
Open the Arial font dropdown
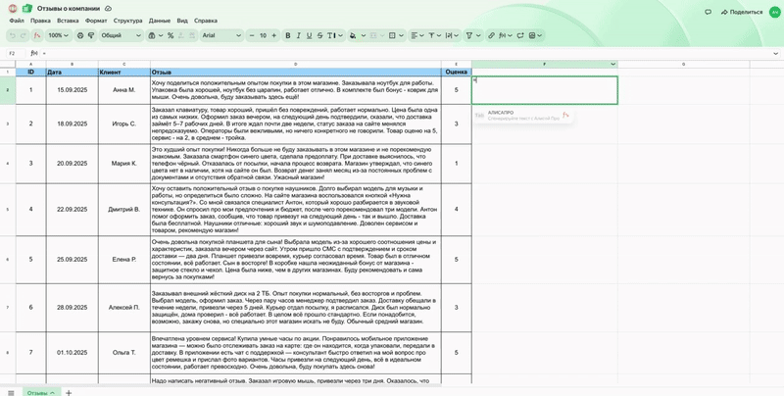click(x=219, y=35)
